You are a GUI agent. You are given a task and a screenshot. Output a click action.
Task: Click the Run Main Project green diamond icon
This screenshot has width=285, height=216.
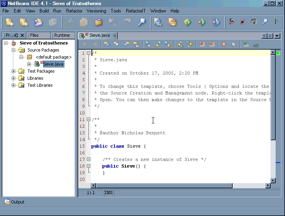pos(187,22)
